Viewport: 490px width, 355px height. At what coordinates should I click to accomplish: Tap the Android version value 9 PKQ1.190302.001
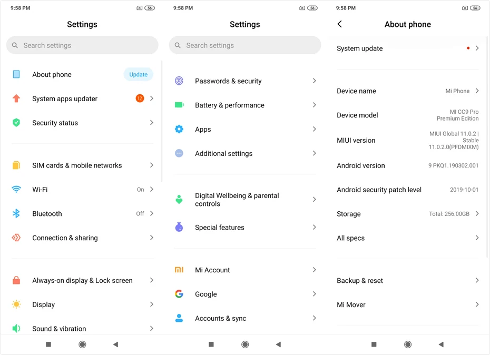click(453, 165)
